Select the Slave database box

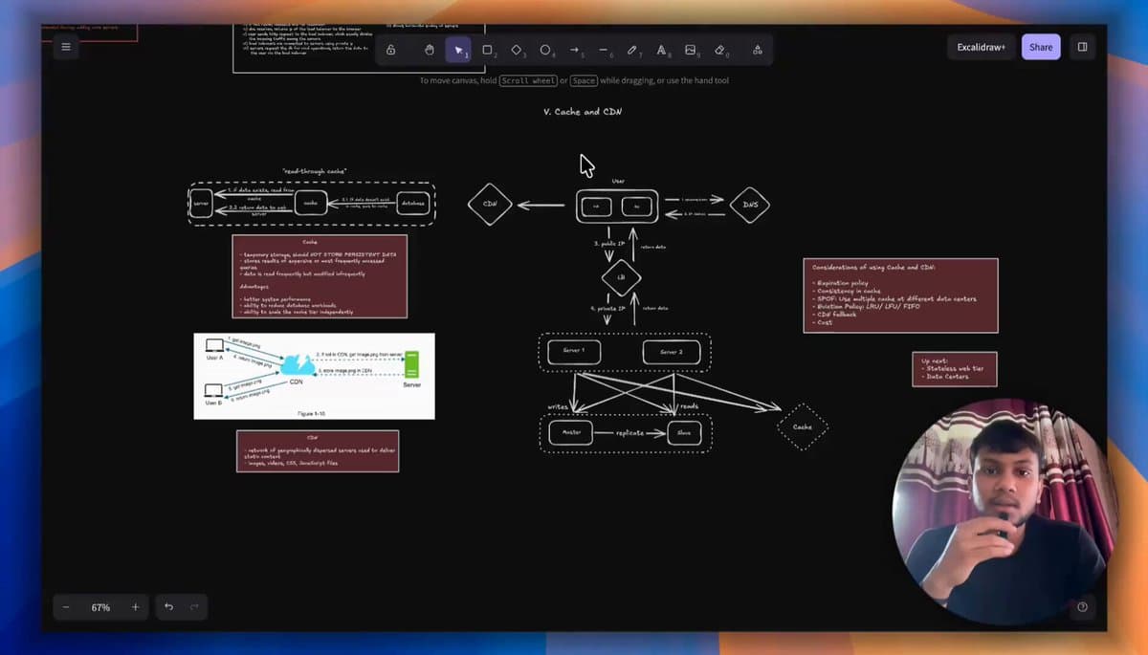pyautogui.click(x=684, y=433)
